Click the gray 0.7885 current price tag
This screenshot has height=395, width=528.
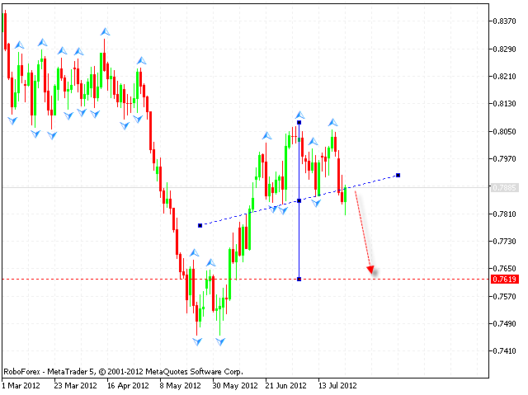point(504,187)
